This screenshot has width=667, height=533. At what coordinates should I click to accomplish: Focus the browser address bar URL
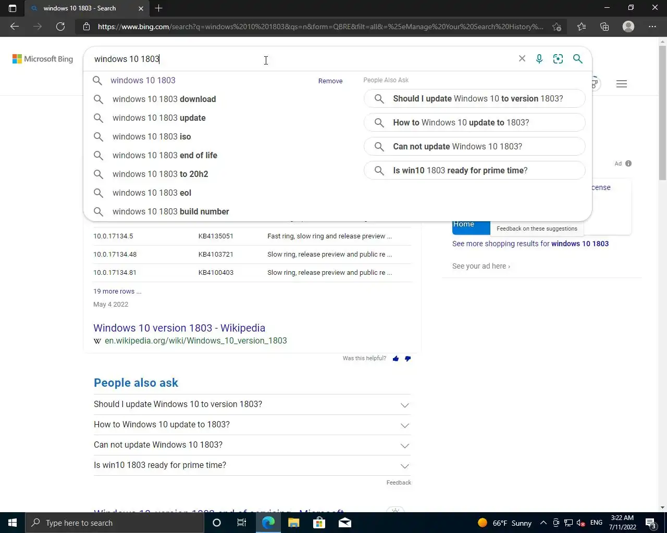(x=320, y=27)
